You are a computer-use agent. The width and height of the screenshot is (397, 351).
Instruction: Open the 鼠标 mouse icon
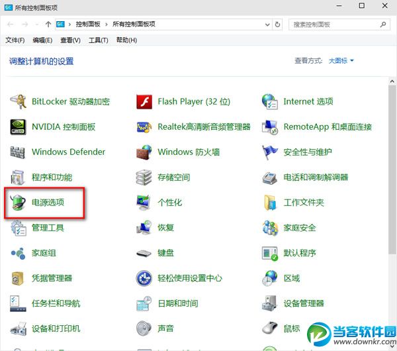270,328
